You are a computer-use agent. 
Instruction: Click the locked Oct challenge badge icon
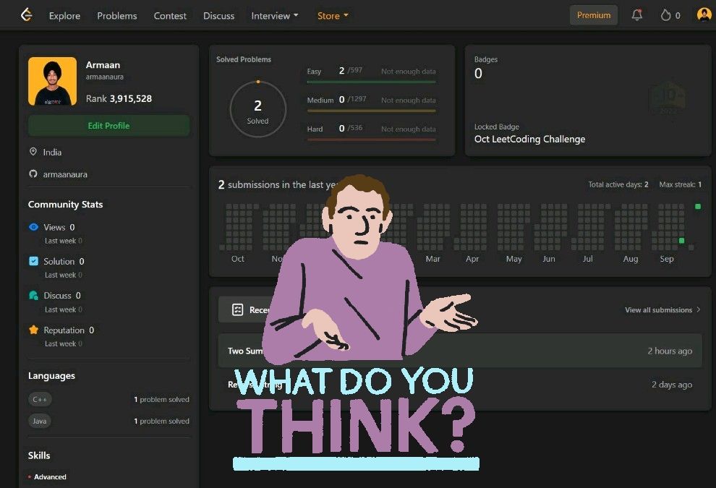click(668, 100)
